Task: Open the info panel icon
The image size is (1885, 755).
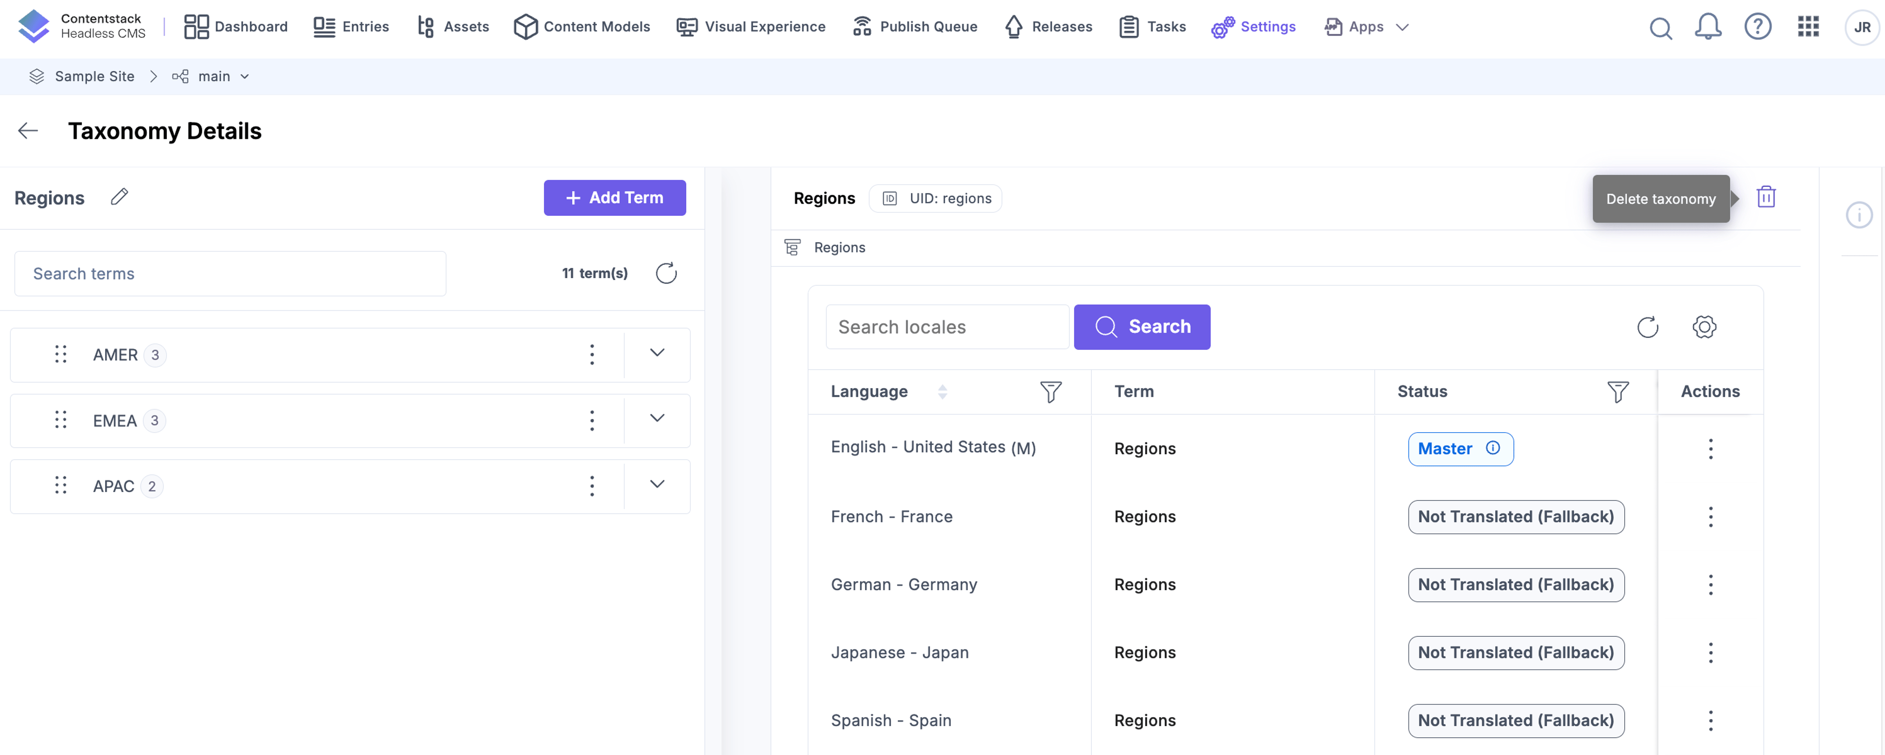Action: [1858, 215]
